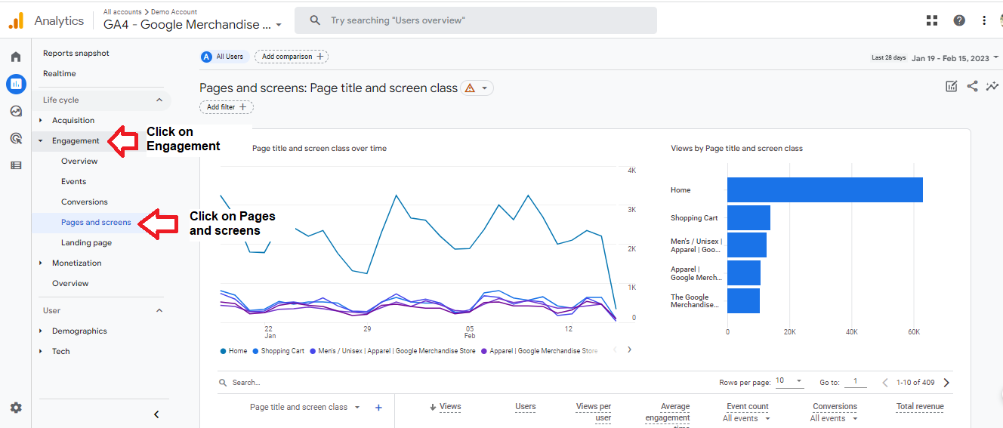Click the All Users segment chip
This screenshot has height=428, width=1003.
224,57
